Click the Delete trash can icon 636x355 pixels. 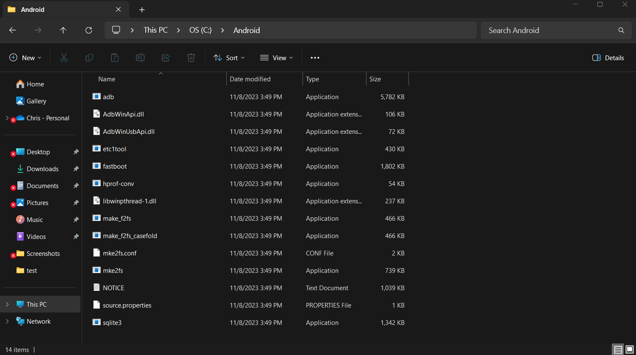coord(191,58)
